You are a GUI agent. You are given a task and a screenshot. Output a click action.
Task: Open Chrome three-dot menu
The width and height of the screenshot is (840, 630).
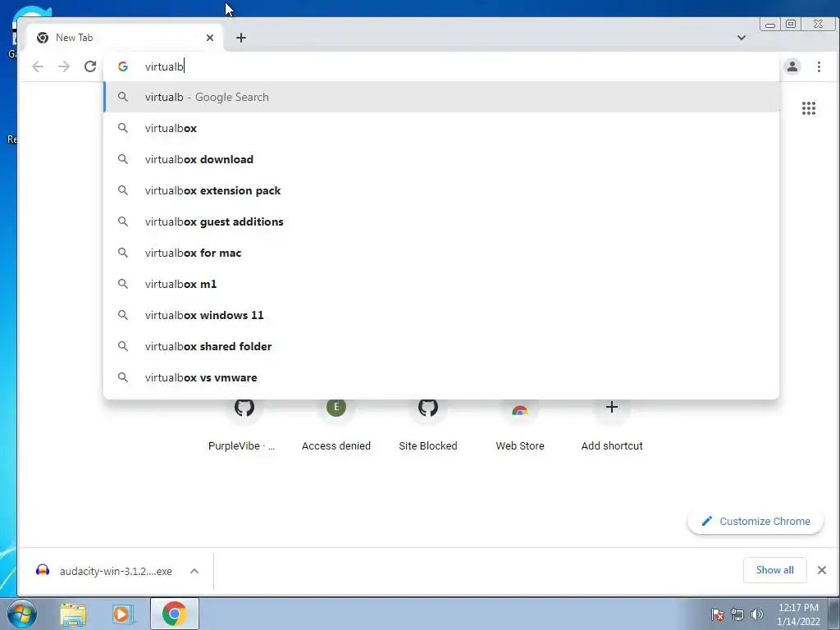[819, 66]
